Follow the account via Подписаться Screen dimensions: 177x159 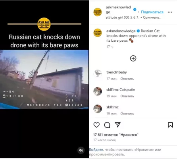click(152, 12)
